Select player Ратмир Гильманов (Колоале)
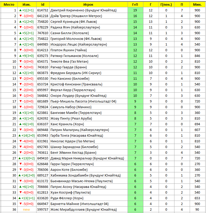Viewport: 206px width, 213px height. tap(75, 56)
